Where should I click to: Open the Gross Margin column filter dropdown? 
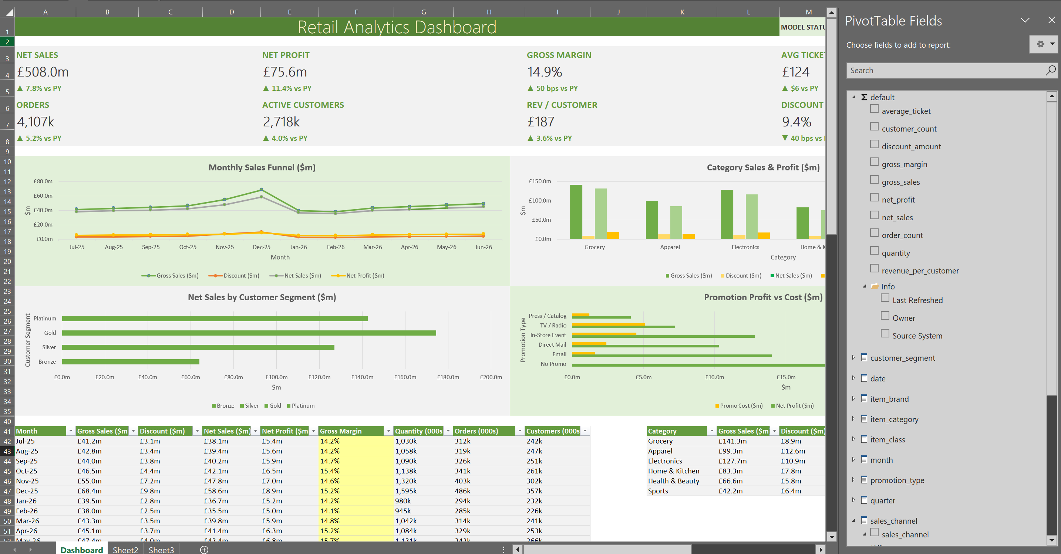pos(388,431)
